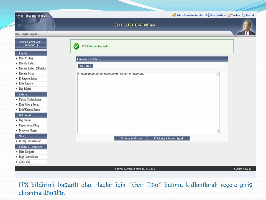The width and height of the screenshot is (266, 200).
Task: Open Rapor Sorgu/Giriş menu item
Action: pos(29,125)
